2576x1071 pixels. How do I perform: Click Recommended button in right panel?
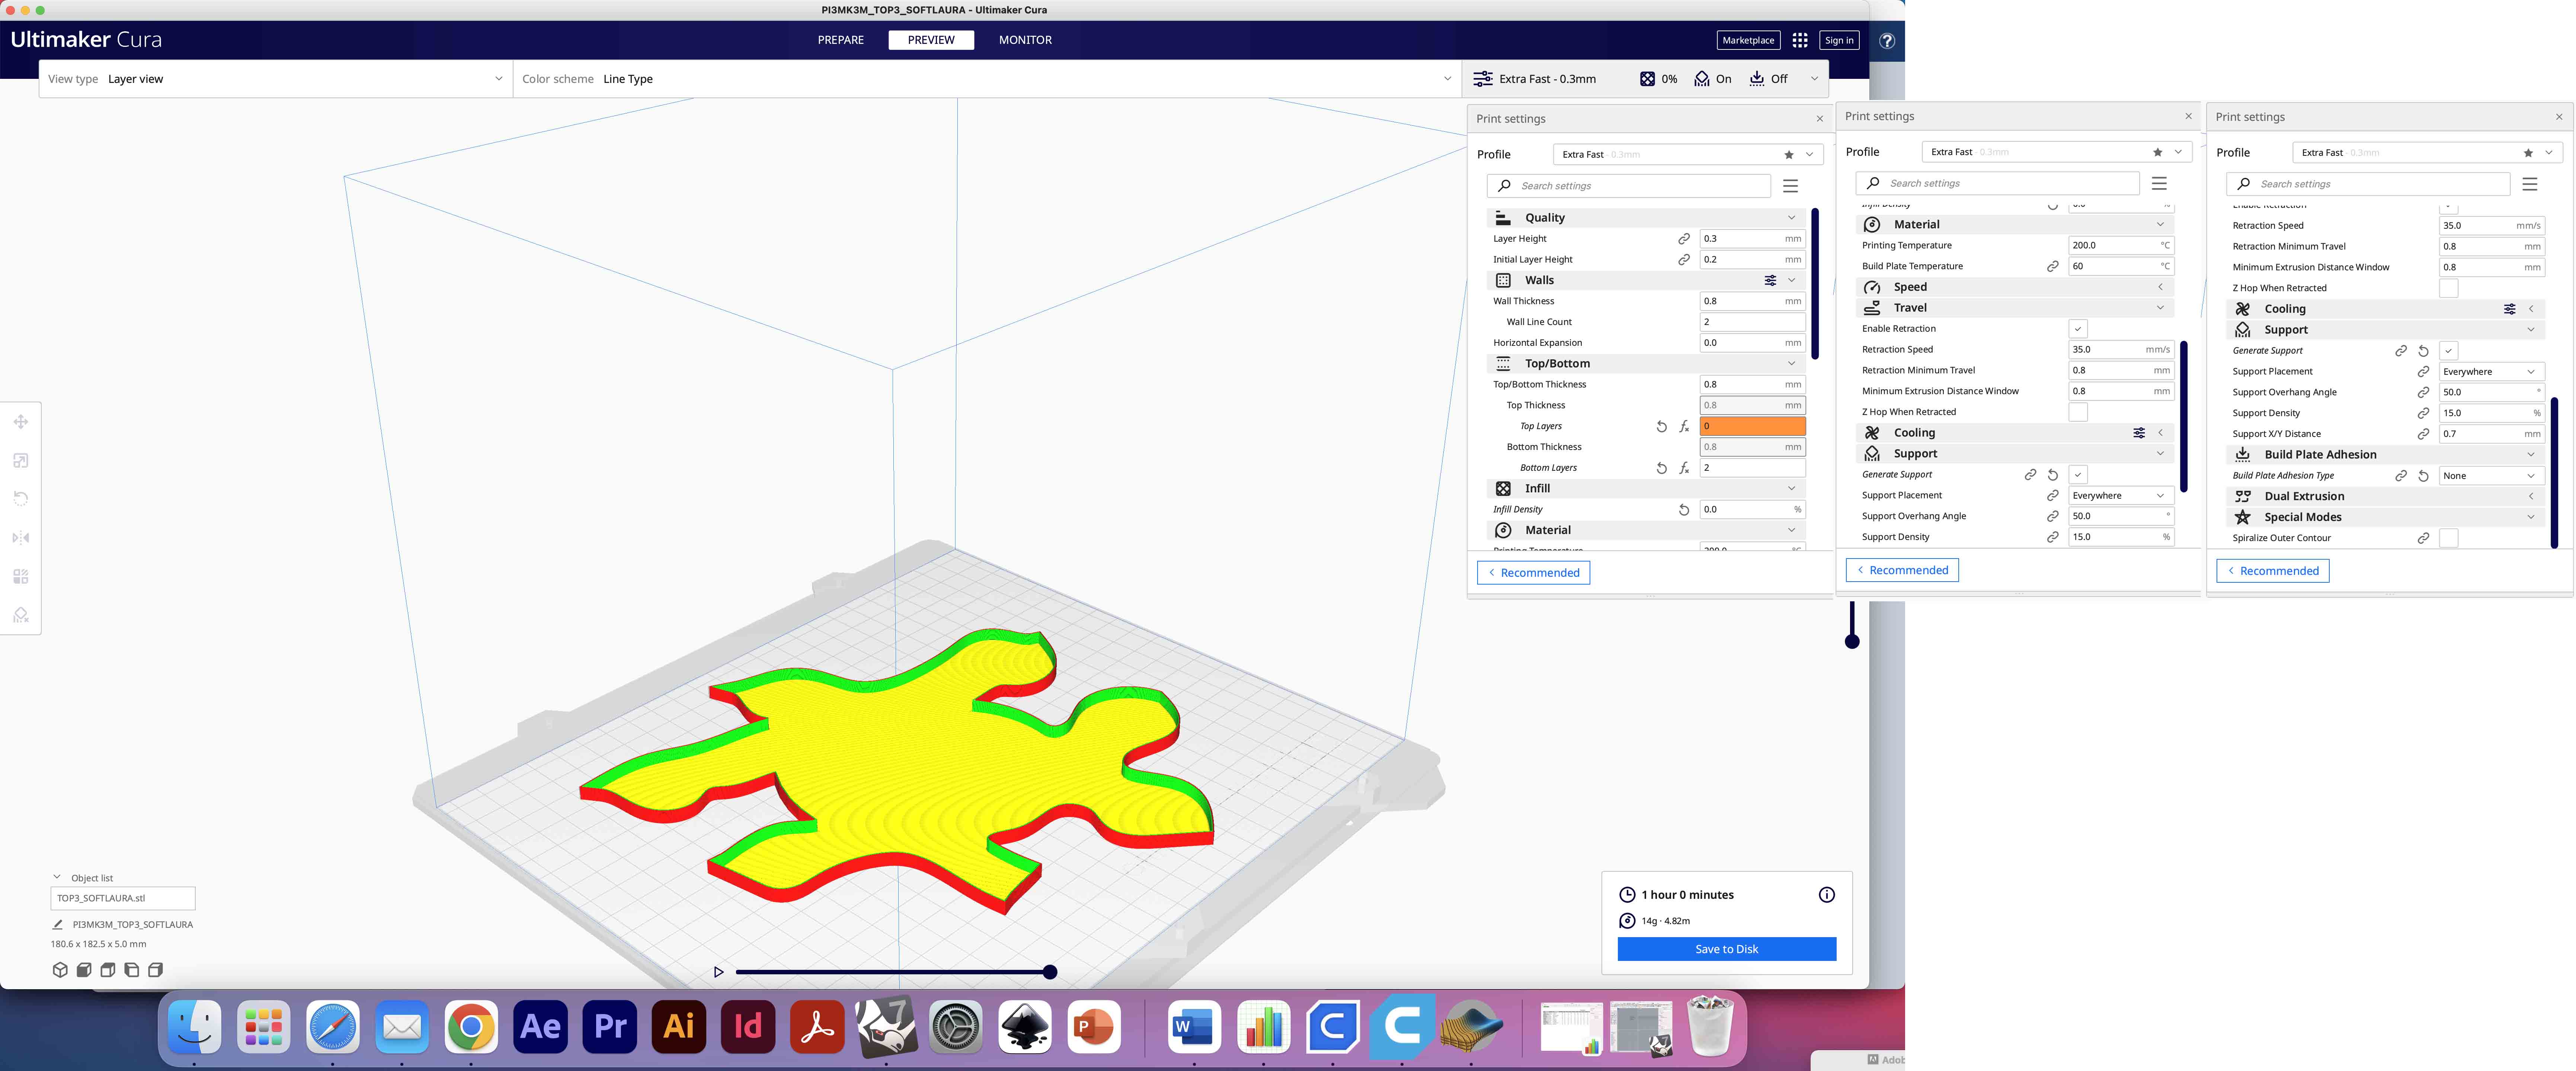[2273, 572]
